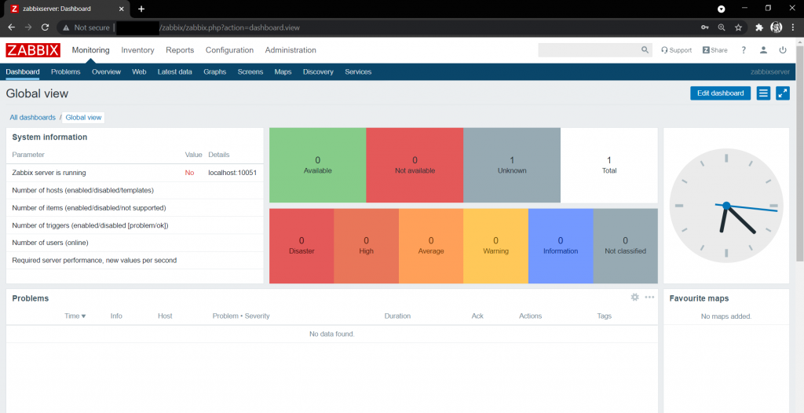Open the browser zoom icon

tap(722, 27)
